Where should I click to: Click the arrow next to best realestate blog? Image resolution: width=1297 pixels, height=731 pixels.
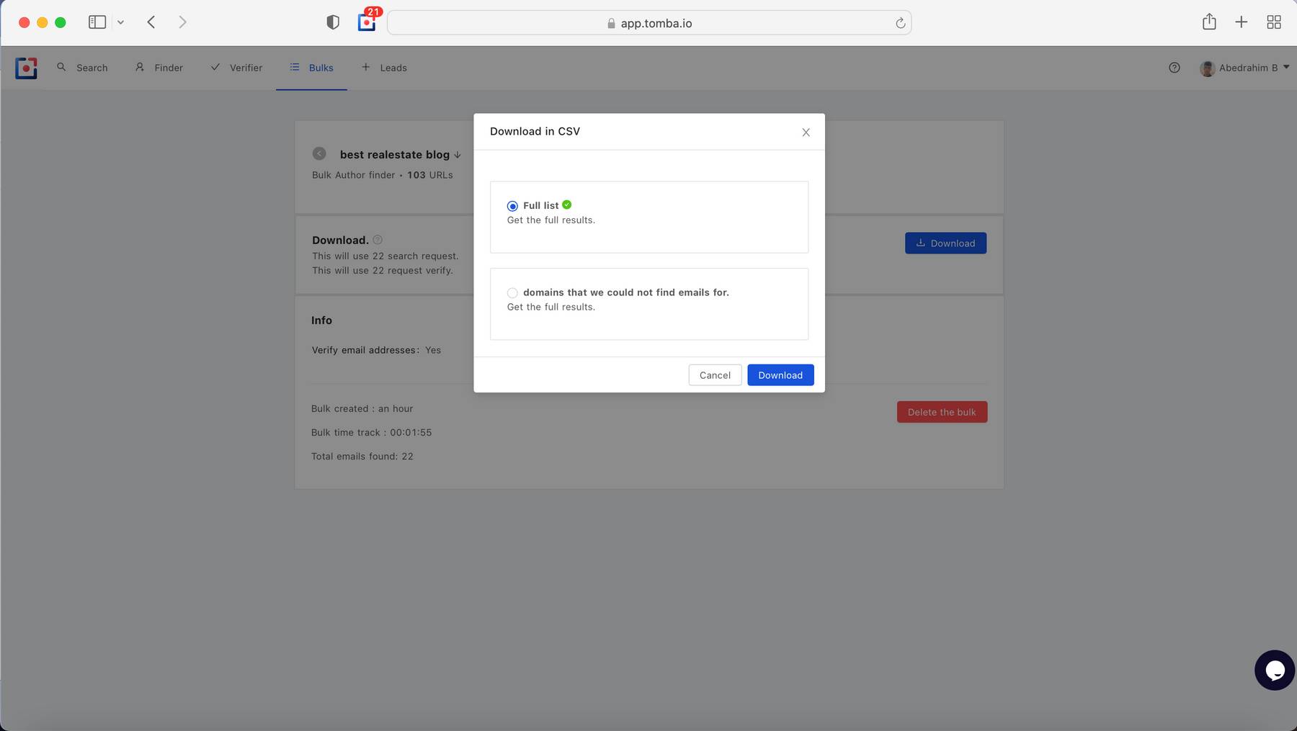(x=458, y=155)
